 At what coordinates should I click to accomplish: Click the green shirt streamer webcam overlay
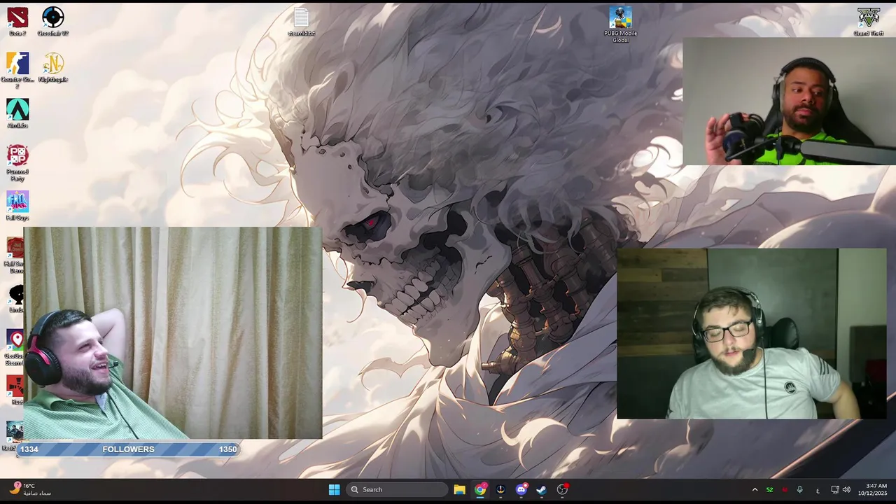(173, 332)
